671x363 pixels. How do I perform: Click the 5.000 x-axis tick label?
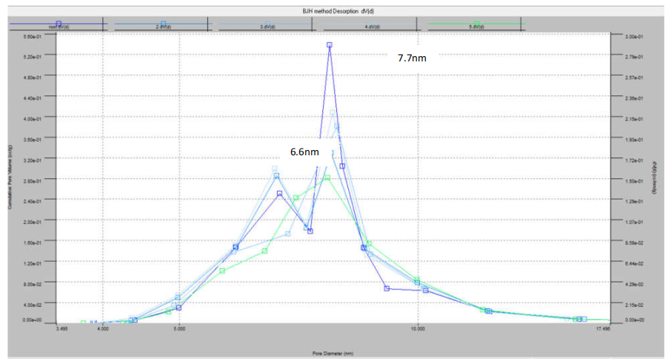pos(179,331)
